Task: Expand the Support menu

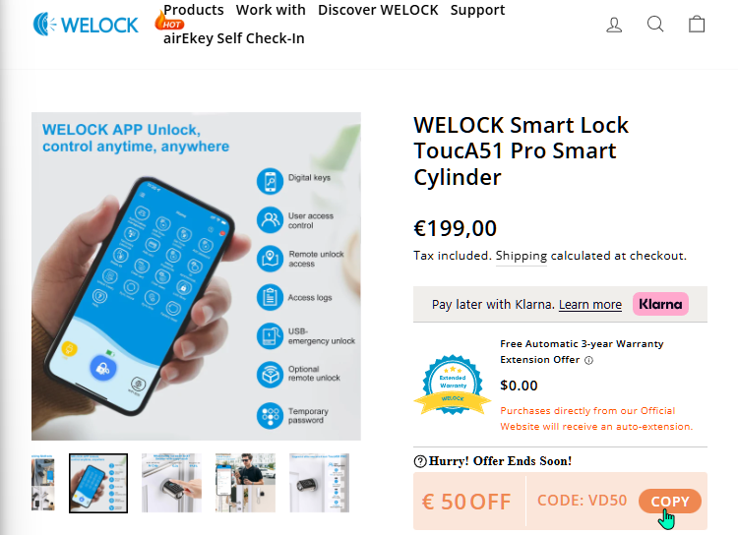Action: 477,11
